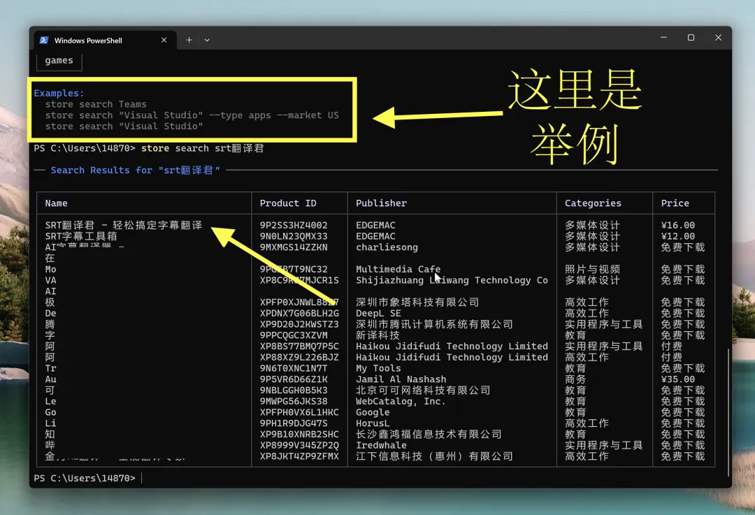The image size is (755, 515).
Task: Click publisher 长沙鑫鸿福信息技术有限公司
Action: coord(429,435)
